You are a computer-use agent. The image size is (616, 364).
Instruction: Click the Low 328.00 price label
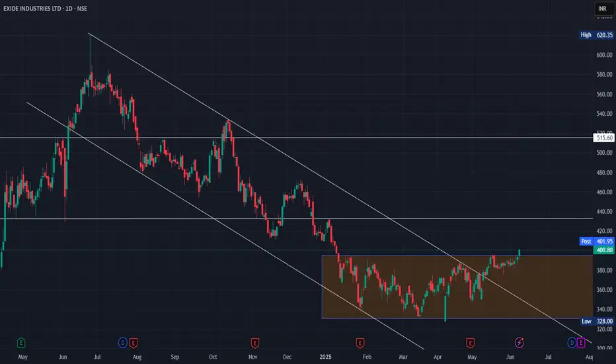click(597, 321)
